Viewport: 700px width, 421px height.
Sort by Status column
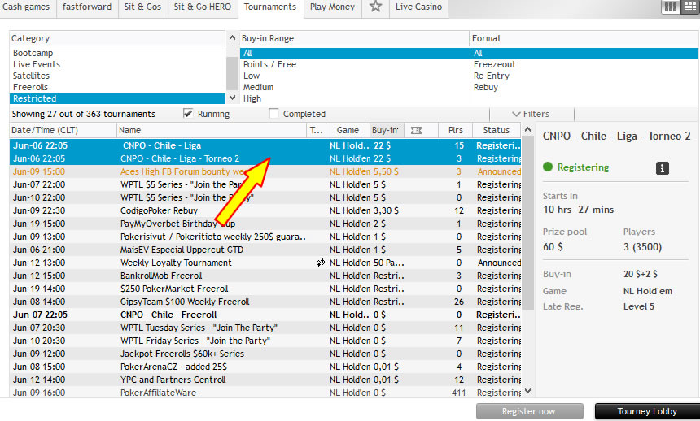(x=497, y=130)
